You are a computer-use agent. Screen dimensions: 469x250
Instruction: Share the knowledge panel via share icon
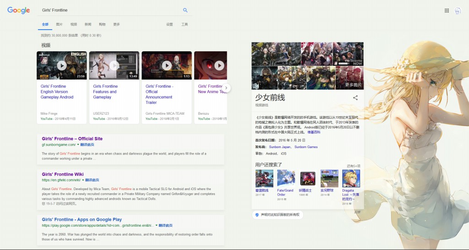point(355,97)
